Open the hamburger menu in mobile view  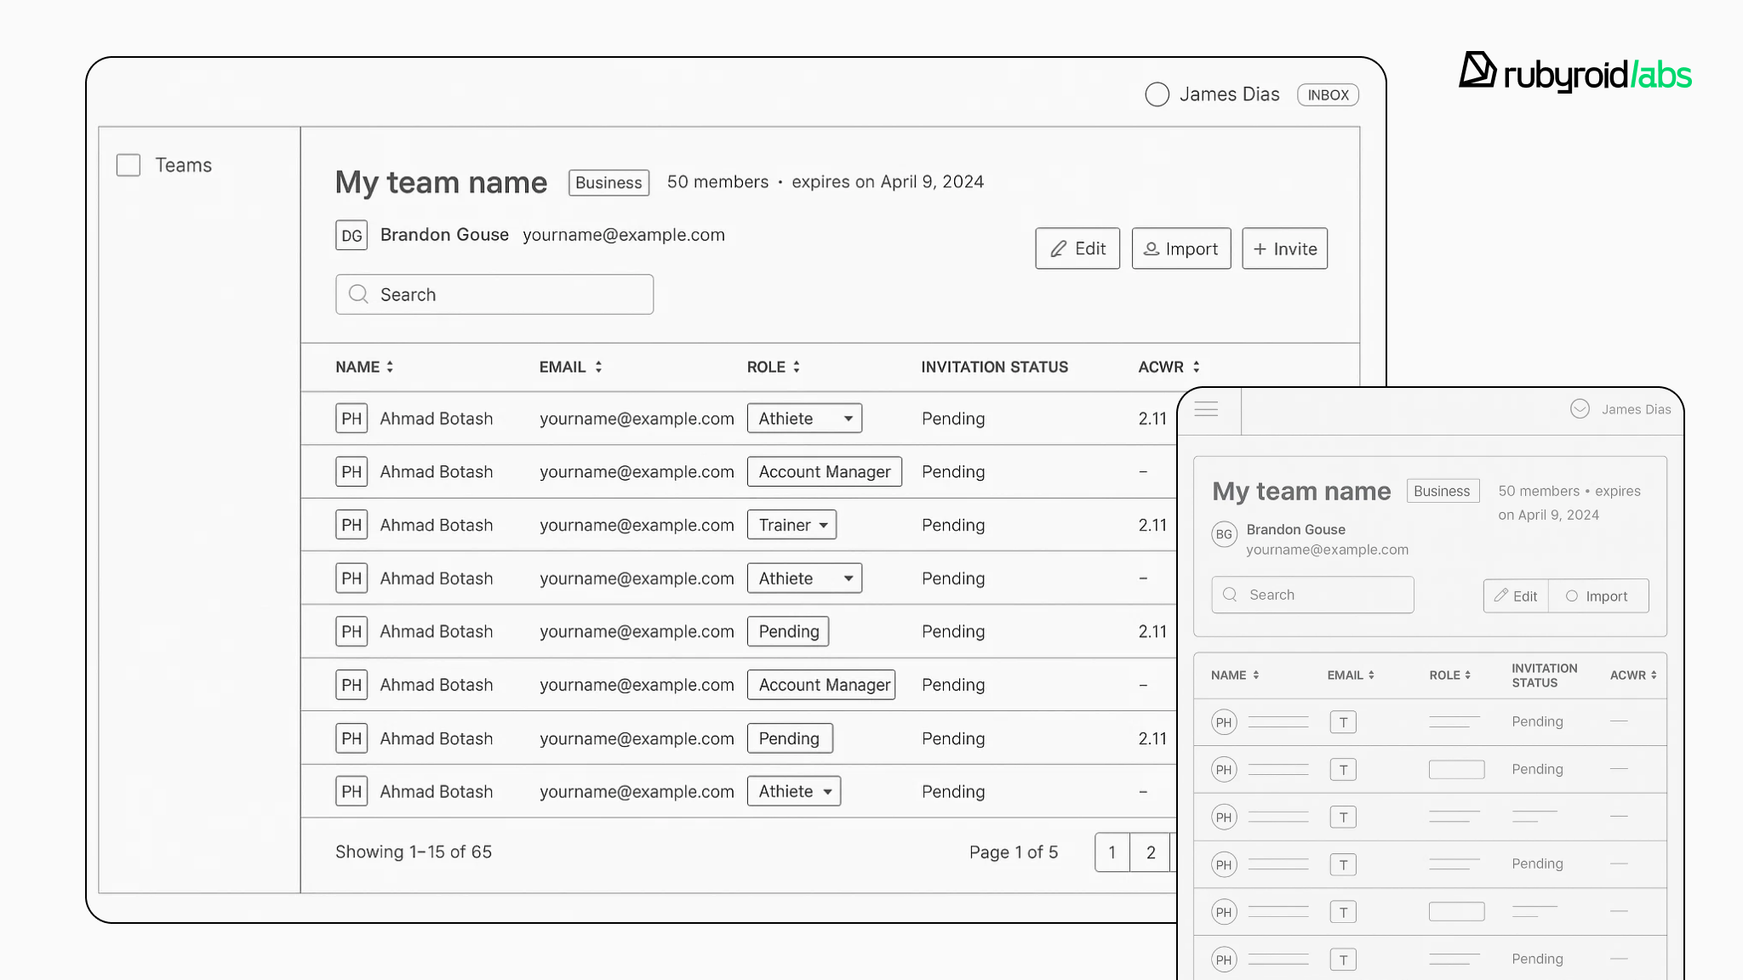pos(1206,409)
